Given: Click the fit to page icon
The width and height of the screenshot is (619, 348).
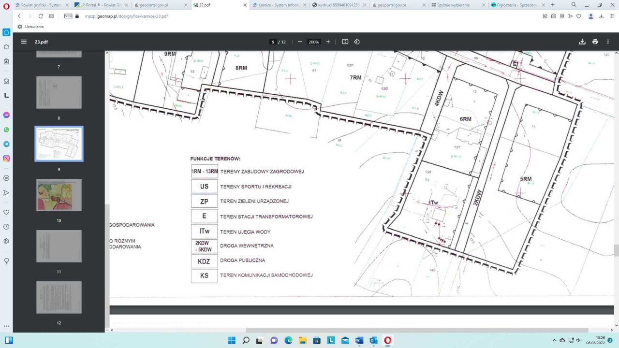Looking at the screenshot, I should pos(345,42).
